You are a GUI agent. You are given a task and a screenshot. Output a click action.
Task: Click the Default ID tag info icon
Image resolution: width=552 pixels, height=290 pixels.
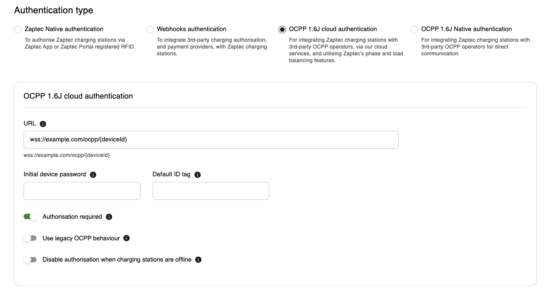pyautogui.click(x=198, y=175)
